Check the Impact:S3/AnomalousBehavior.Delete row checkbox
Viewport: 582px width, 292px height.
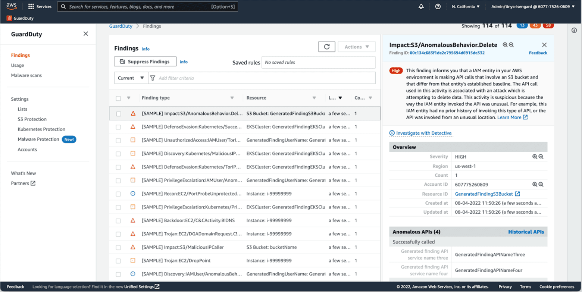[118, 114]
